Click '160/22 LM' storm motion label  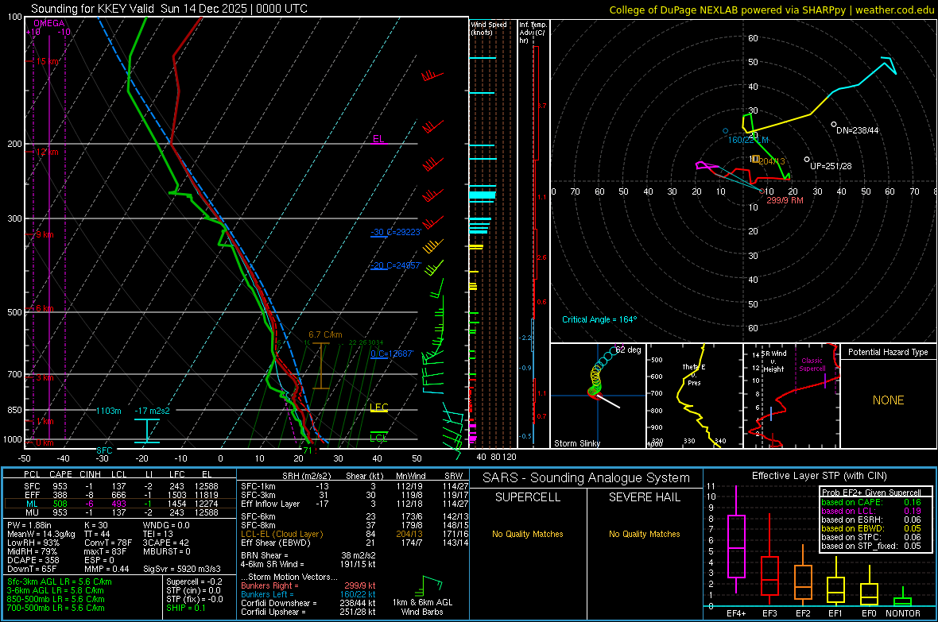click(748, 140)
